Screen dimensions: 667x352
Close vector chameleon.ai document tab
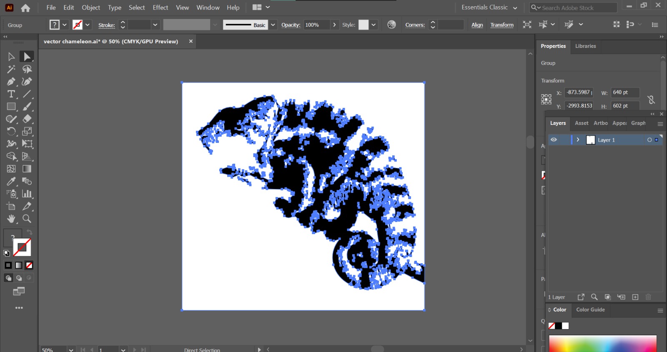click(x=191, y=41)
